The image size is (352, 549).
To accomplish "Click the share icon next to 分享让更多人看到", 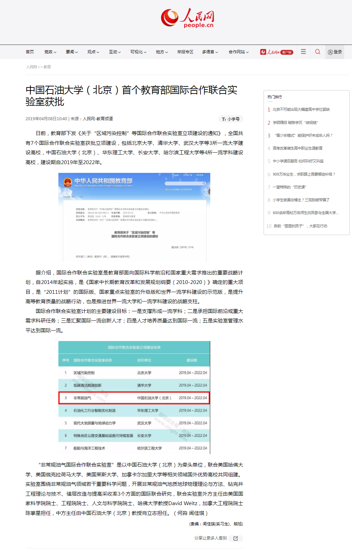I will [236, 538].
